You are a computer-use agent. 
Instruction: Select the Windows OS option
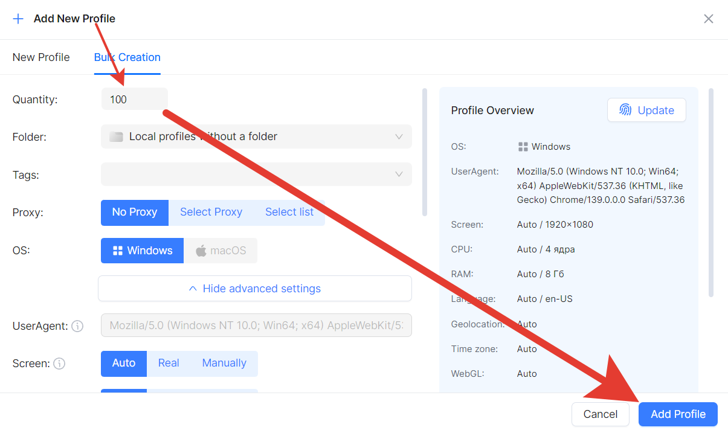(142, 251)
